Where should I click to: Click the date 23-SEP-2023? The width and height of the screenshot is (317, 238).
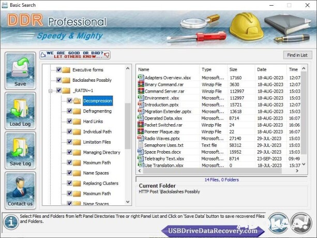pos(269,158)
